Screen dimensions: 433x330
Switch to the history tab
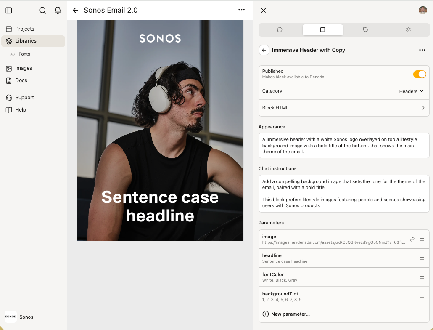point(365,29)
